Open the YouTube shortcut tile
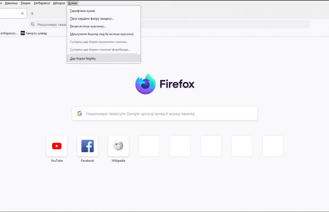This screenshot has width=329, height=212. coord(57,146)
